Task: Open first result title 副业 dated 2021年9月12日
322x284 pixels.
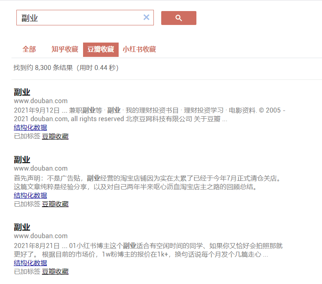Action: (22, 92)
